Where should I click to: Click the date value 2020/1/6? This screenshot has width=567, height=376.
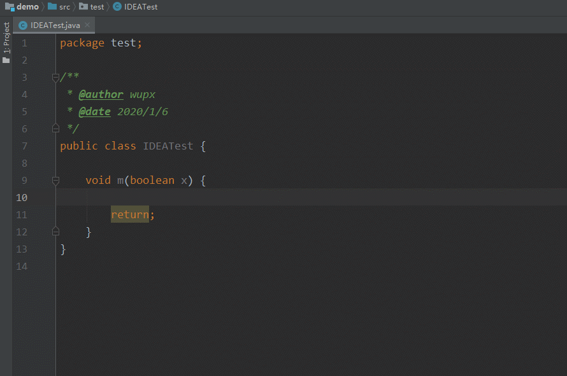(143, 111)
